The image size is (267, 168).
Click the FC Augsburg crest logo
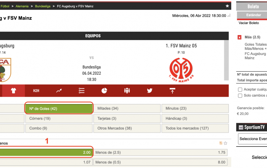pyautogui.click(x=5, y=70)
